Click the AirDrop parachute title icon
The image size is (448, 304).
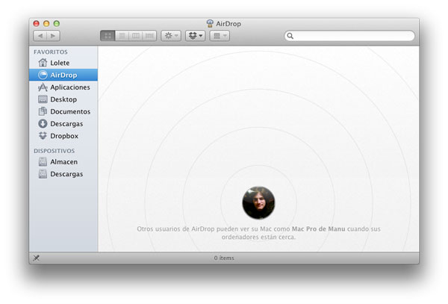pos(210,23)
